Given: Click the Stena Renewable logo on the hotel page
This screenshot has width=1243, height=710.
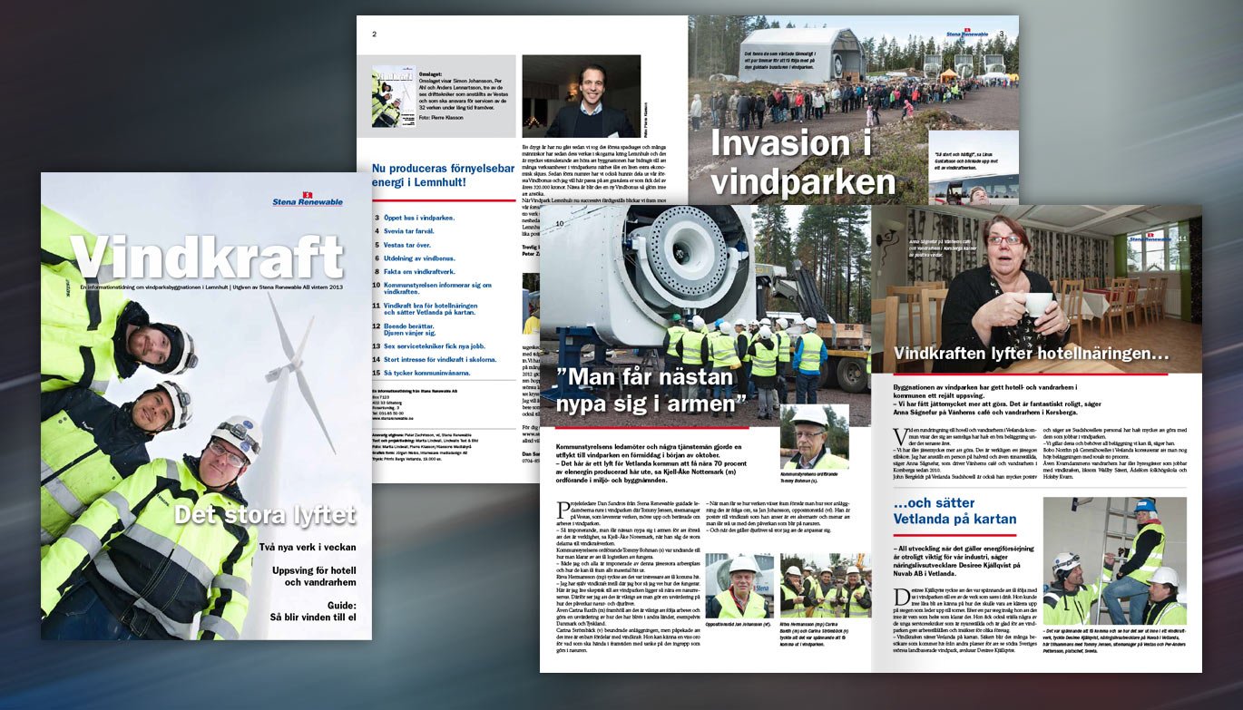Looking at the screenshot, I should coord(1150,237).
